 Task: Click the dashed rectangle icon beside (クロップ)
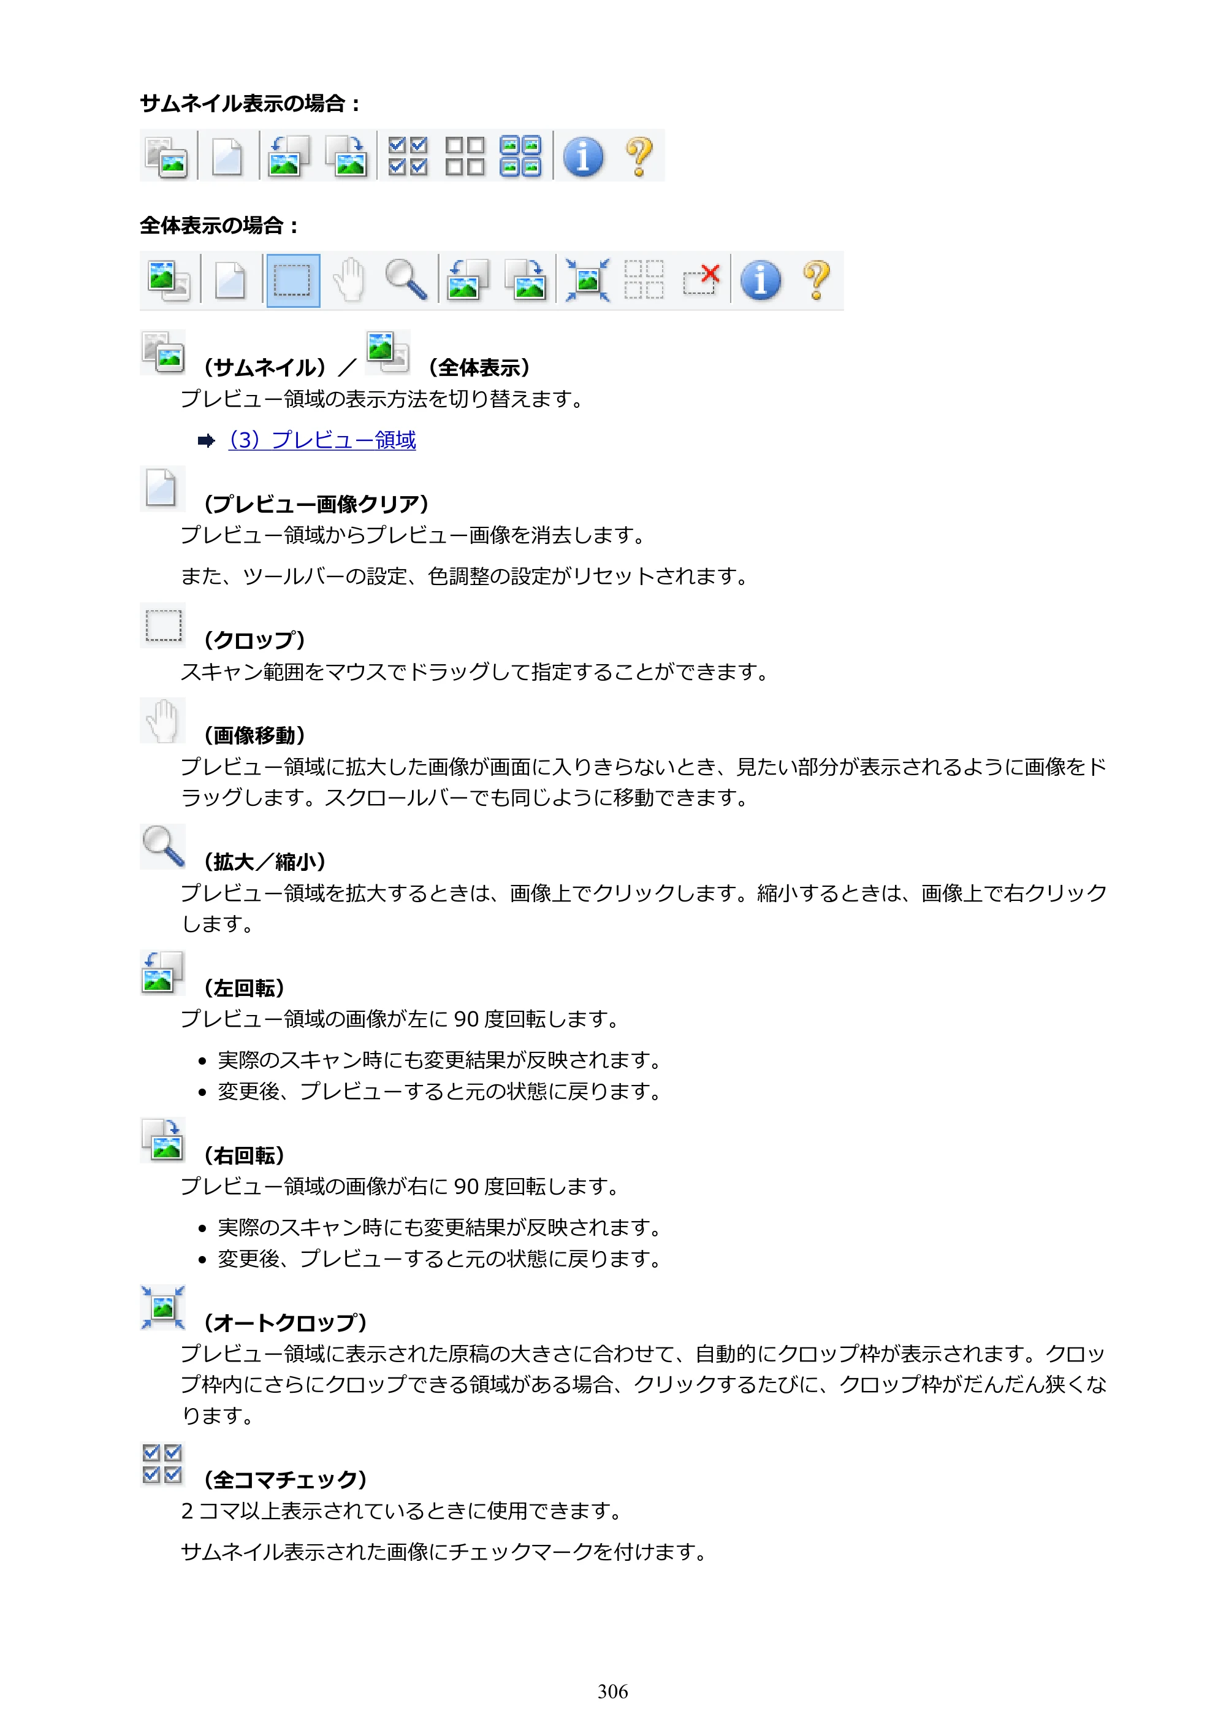[163, 626]
